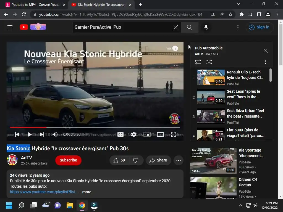
Task: Open video player settings gear
Action: coord(134,134)
